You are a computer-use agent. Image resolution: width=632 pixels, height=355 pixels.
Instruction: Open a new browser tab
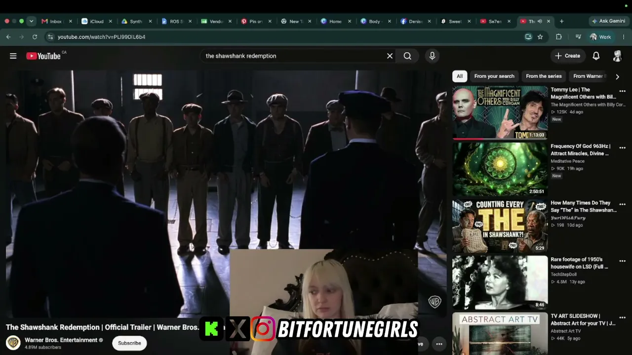click(561, 21)
